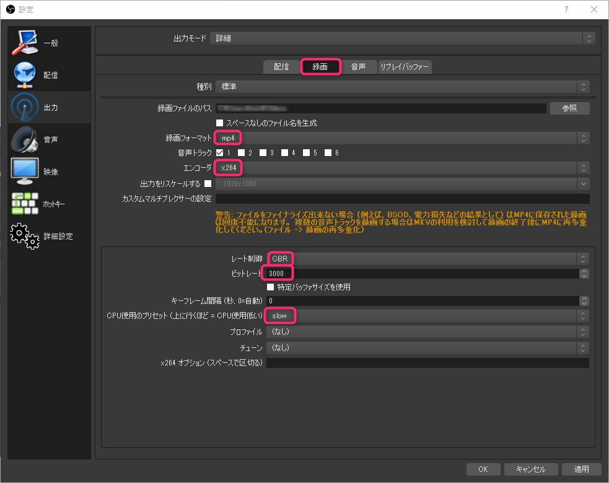Viewport: 609px width, 483px height.
Task: Click the 参照 browse button
Action: (569, 108)
